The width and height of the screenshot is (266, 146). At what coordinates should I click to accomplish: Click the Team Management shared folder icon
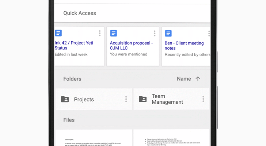[x=143, y=99]
